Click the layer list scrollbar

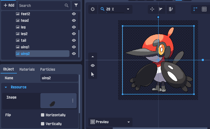[x=79, y=43]
